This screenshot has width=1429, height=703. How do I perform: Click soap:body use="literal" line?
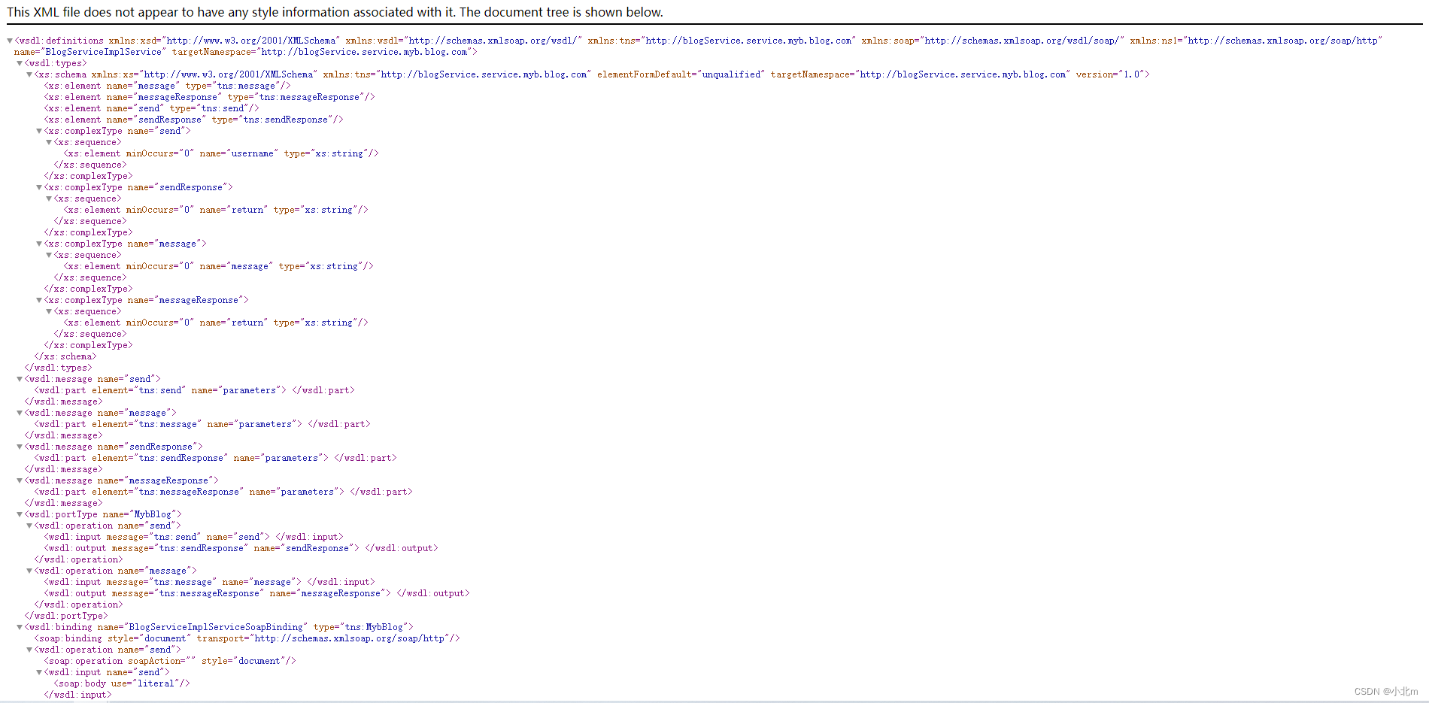(122, 683)
